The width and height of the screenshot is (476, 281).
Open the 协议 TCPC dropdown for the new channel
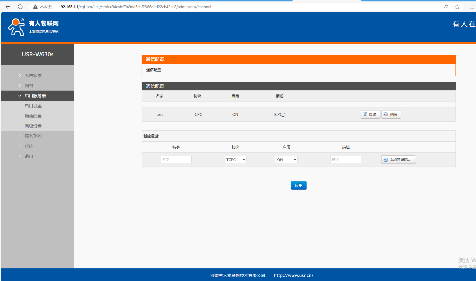click(x=235, y=160)
